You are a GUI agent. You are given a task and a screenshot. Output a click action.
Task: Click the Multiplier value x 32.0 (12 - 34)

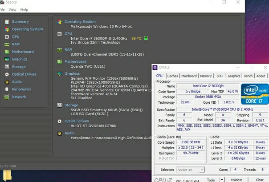(x=191, y=148)
